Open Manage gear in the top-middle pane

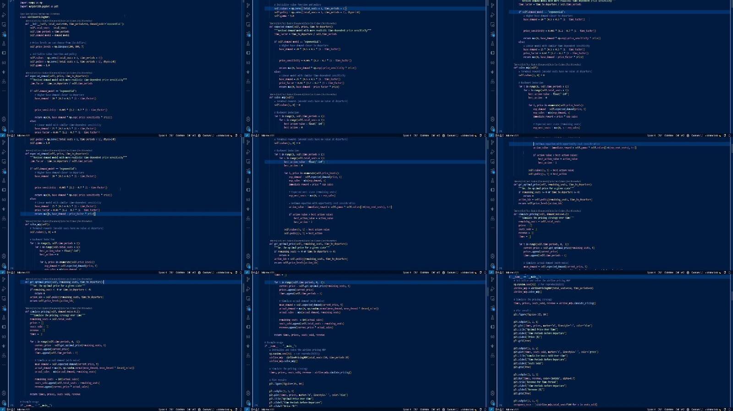pos(248,129)
